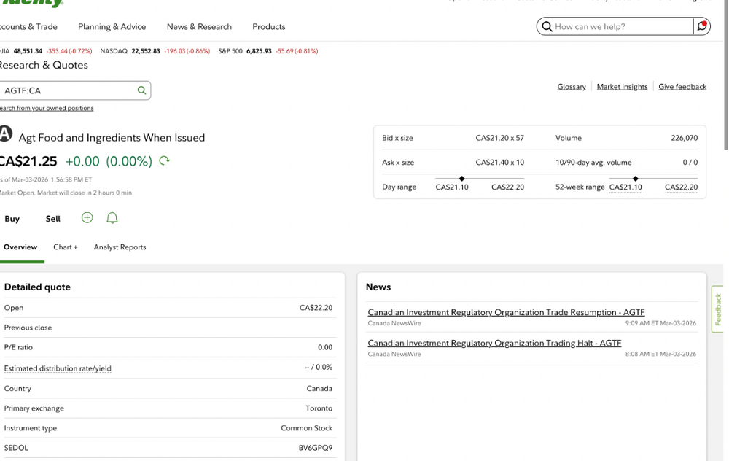Click Search from your owned positions link
This screenshot has height=461, width=729.
coord(47,108)
